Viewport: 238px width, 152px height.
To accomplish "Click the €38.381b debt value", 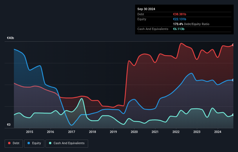I will (x=179, y=14).
